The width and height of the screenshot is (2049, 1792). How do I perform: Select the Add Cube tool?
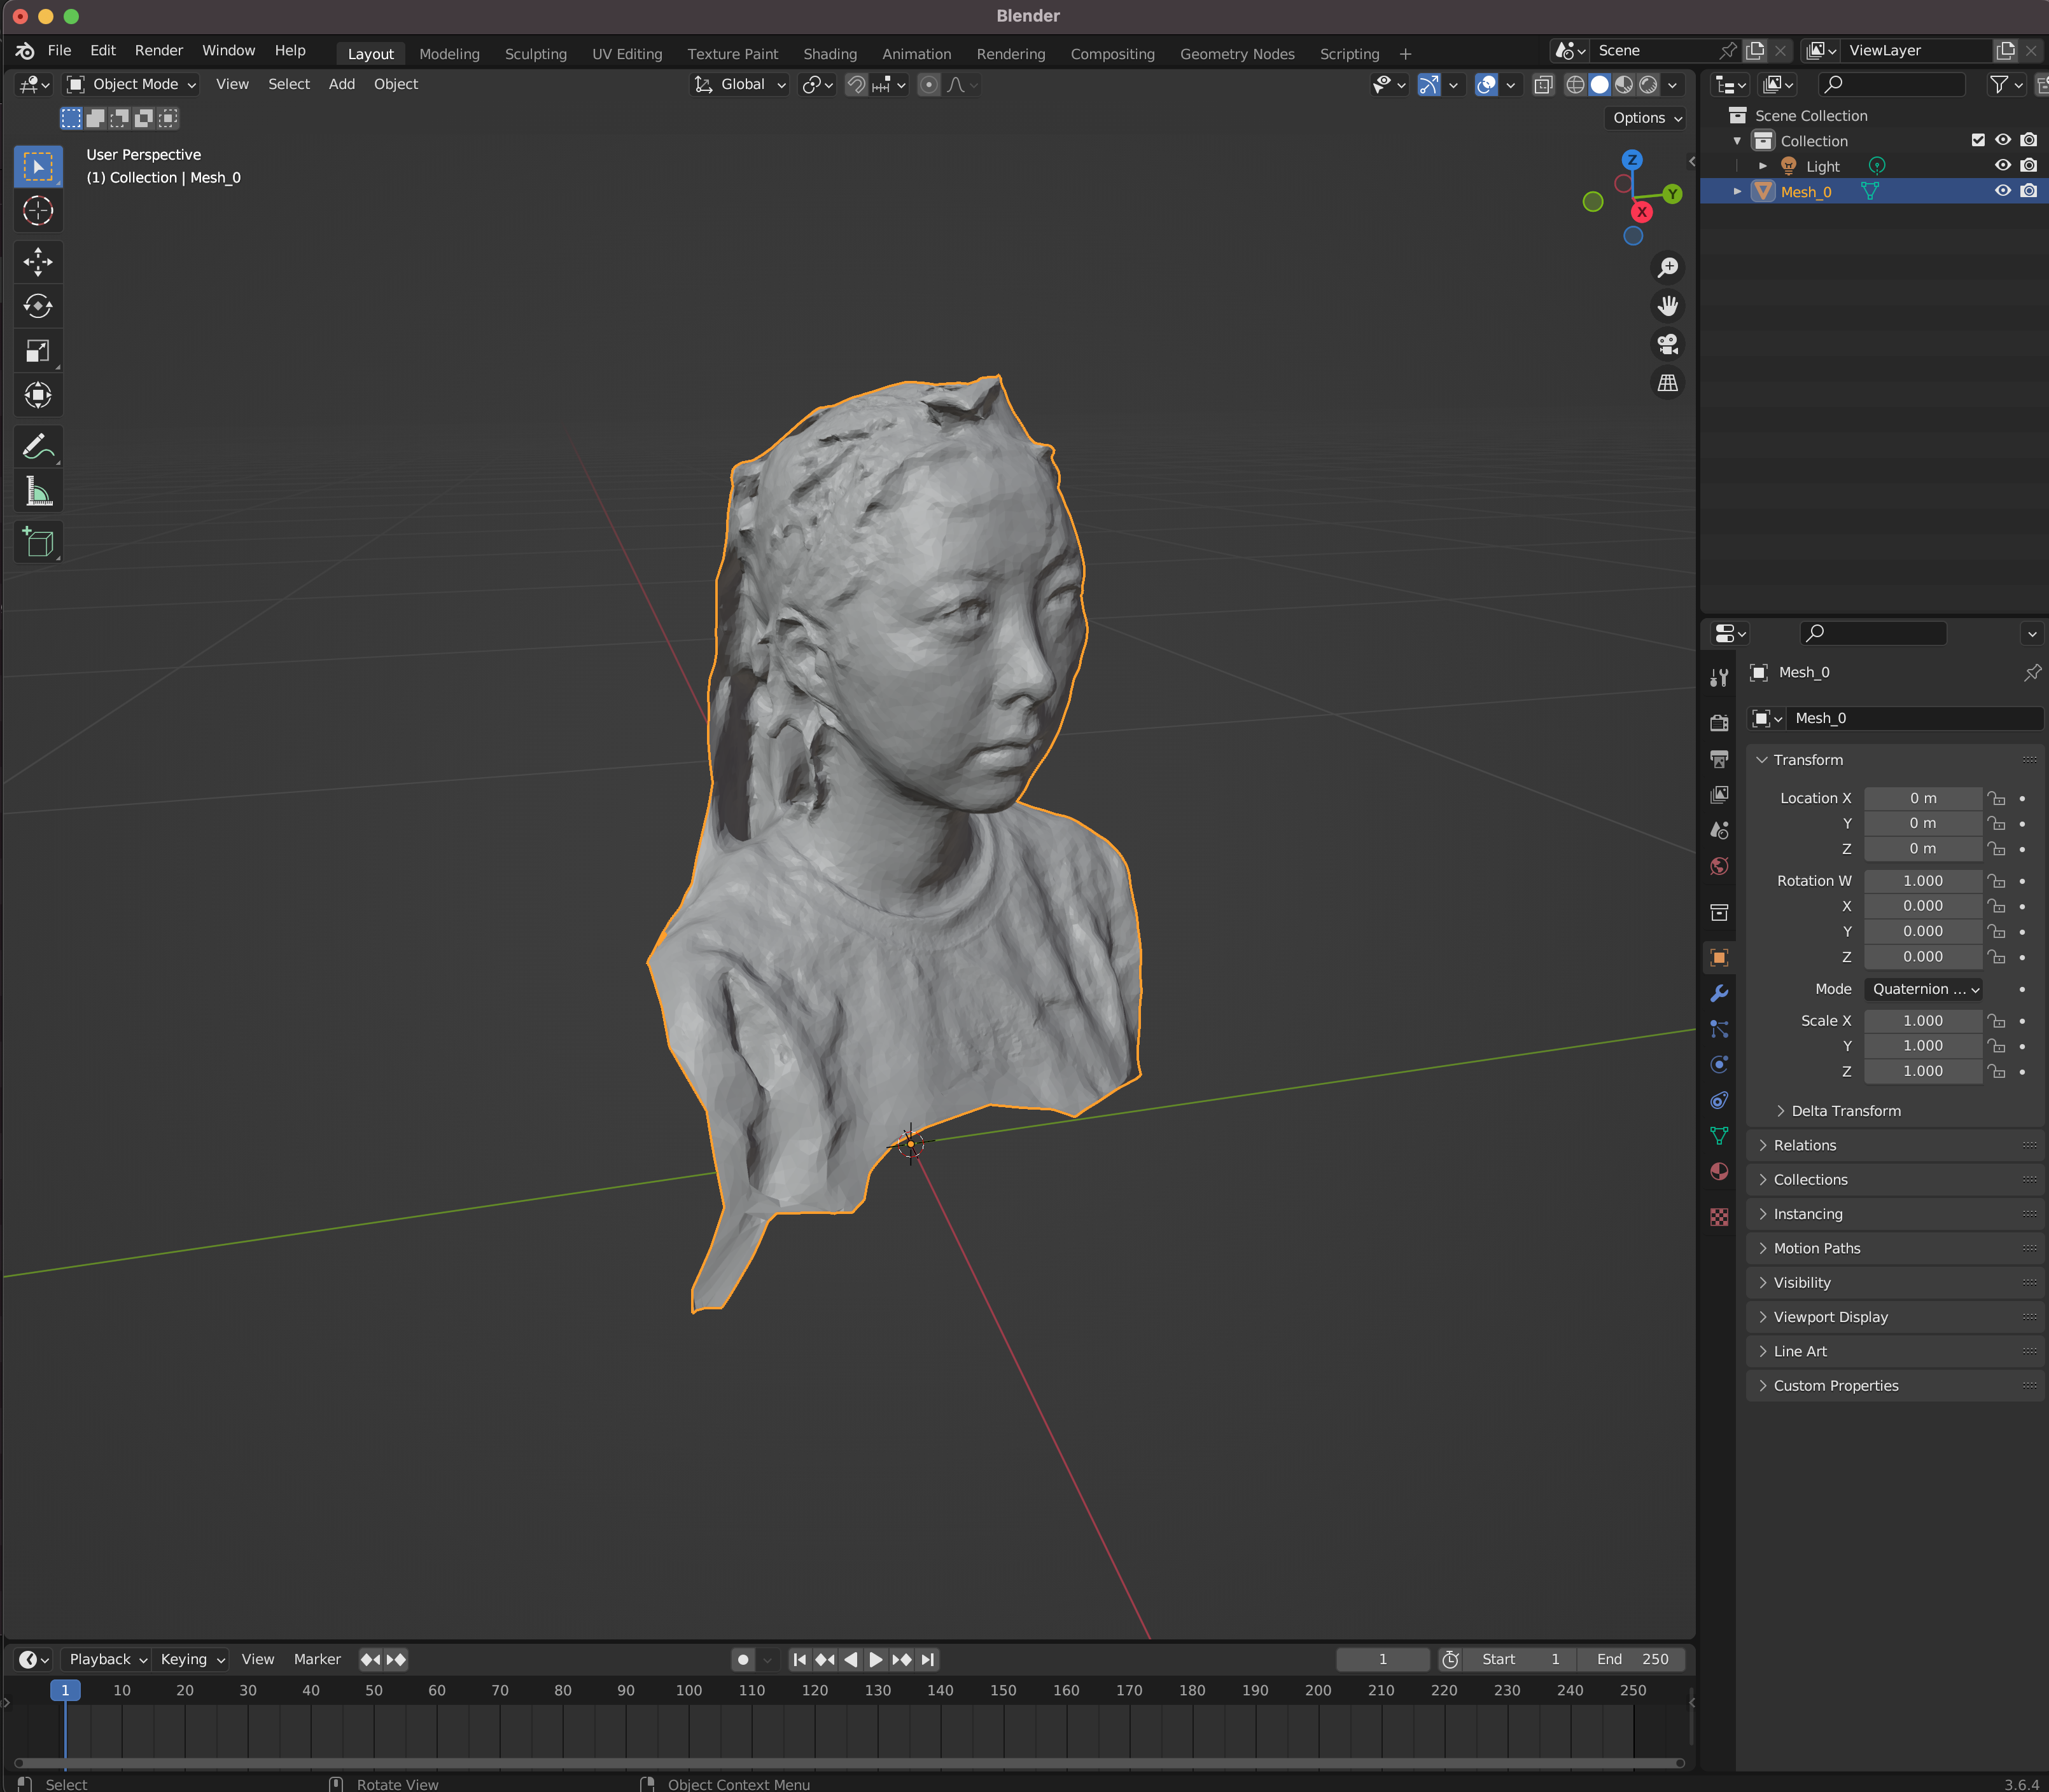tap(38, 542)
